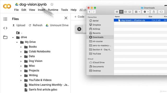Screen dimensions: 167x93
Task: Collapse the drive folder
Action: pos(13,37)
